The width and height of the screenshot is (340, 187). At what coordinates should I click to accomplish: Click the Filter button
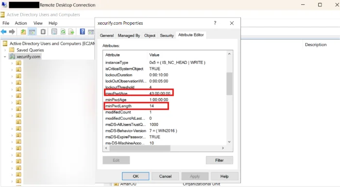coord(220,160)
